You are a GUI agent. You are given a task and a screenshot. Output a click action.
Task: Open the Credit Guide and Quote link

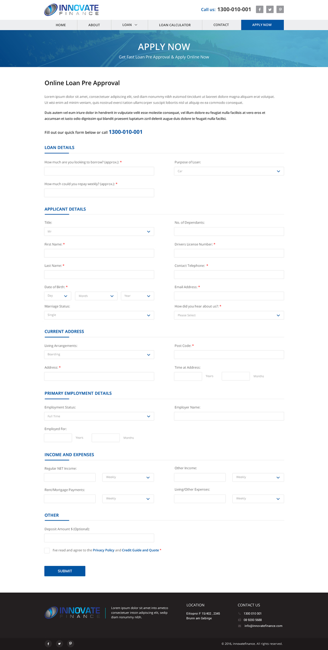[140, 550]
